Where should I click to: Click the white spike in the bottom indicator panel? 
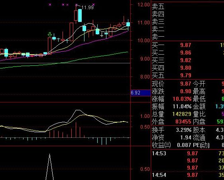click(49, 167)
